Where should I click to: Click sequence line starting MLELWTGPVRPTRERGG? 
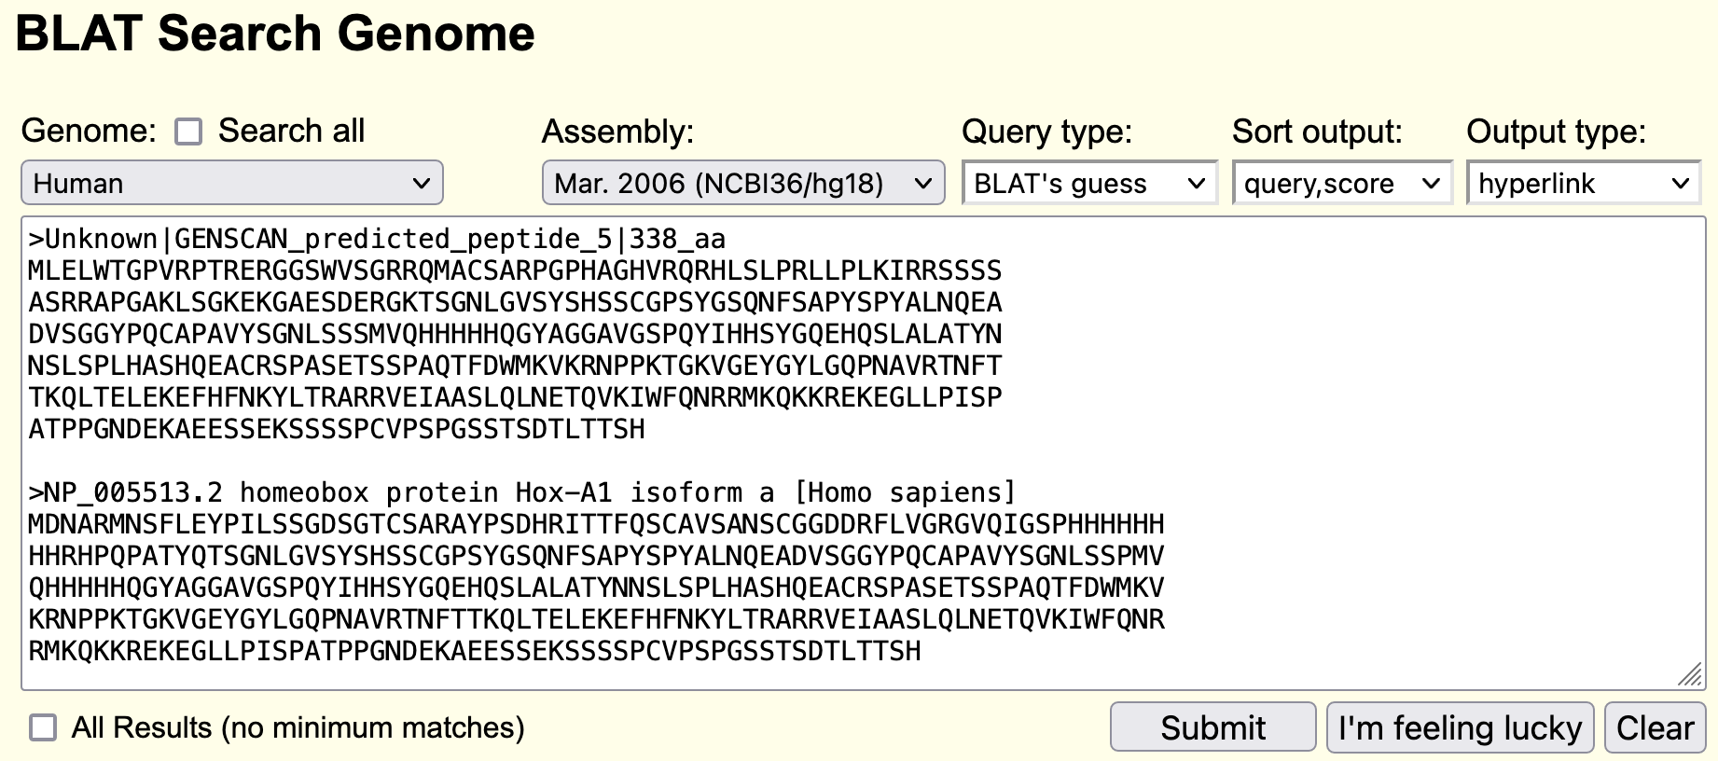[515, 271]
